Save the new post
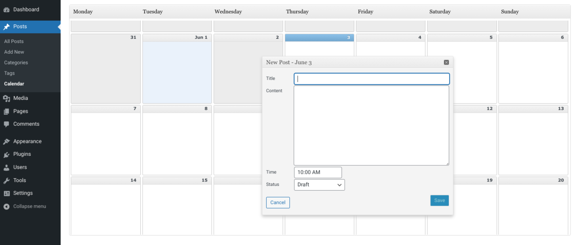Viewport: 578px width, 245px height. tap(439, 200)
